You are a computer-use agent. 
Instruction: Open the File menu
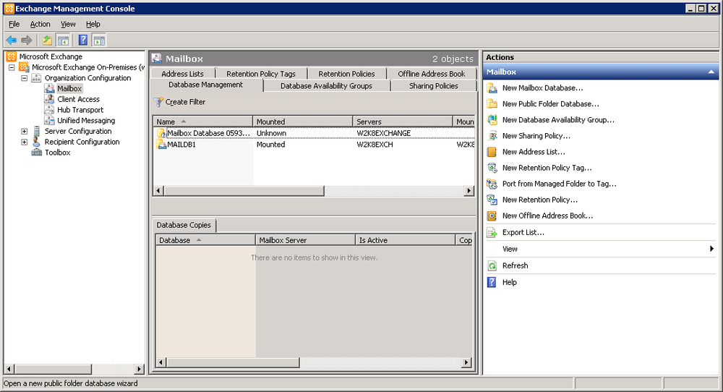pyautogui.click(x=14, y=24)
